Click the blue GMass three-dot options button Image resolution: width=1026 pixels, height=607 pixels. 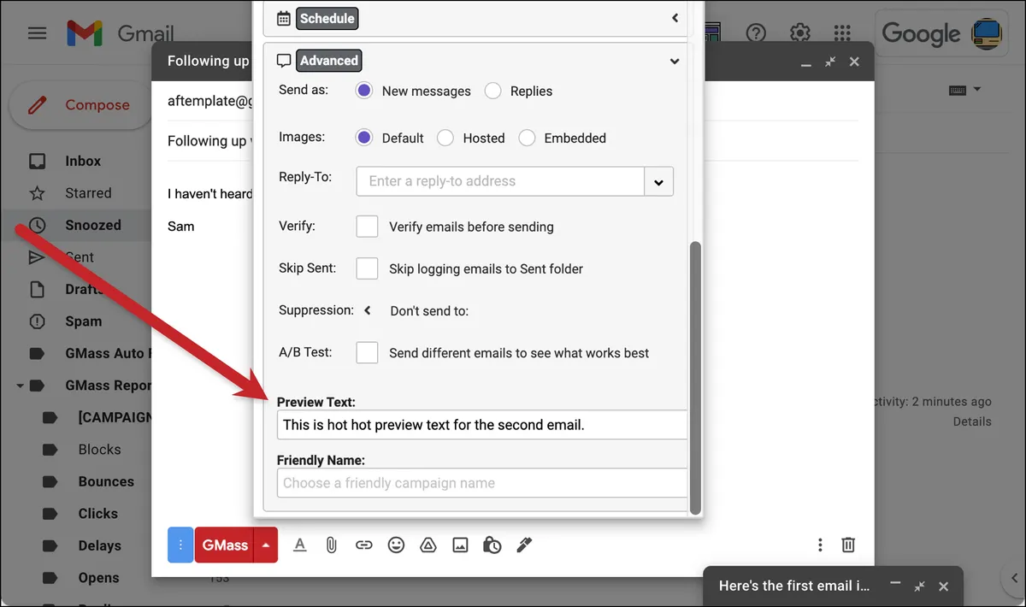click(x=180, y=545)
